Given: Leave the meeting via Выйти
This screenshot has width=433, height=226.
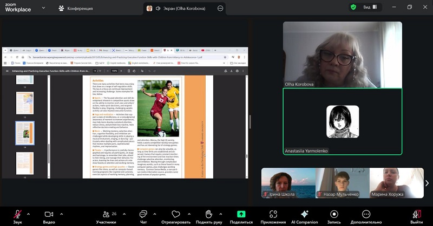Looking at the screenshot, I should click(x=416, y=215).
